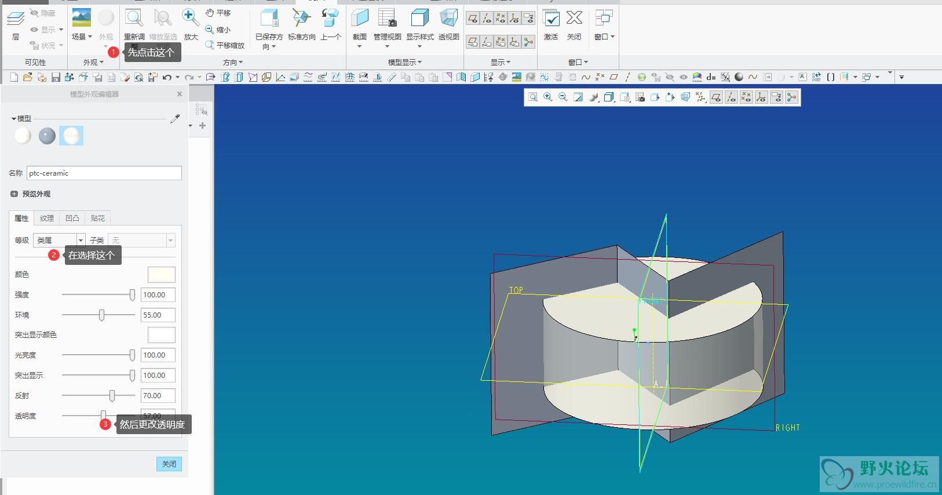Click the 反射 value field 70.00
The image size is (942, 495).
158,395
